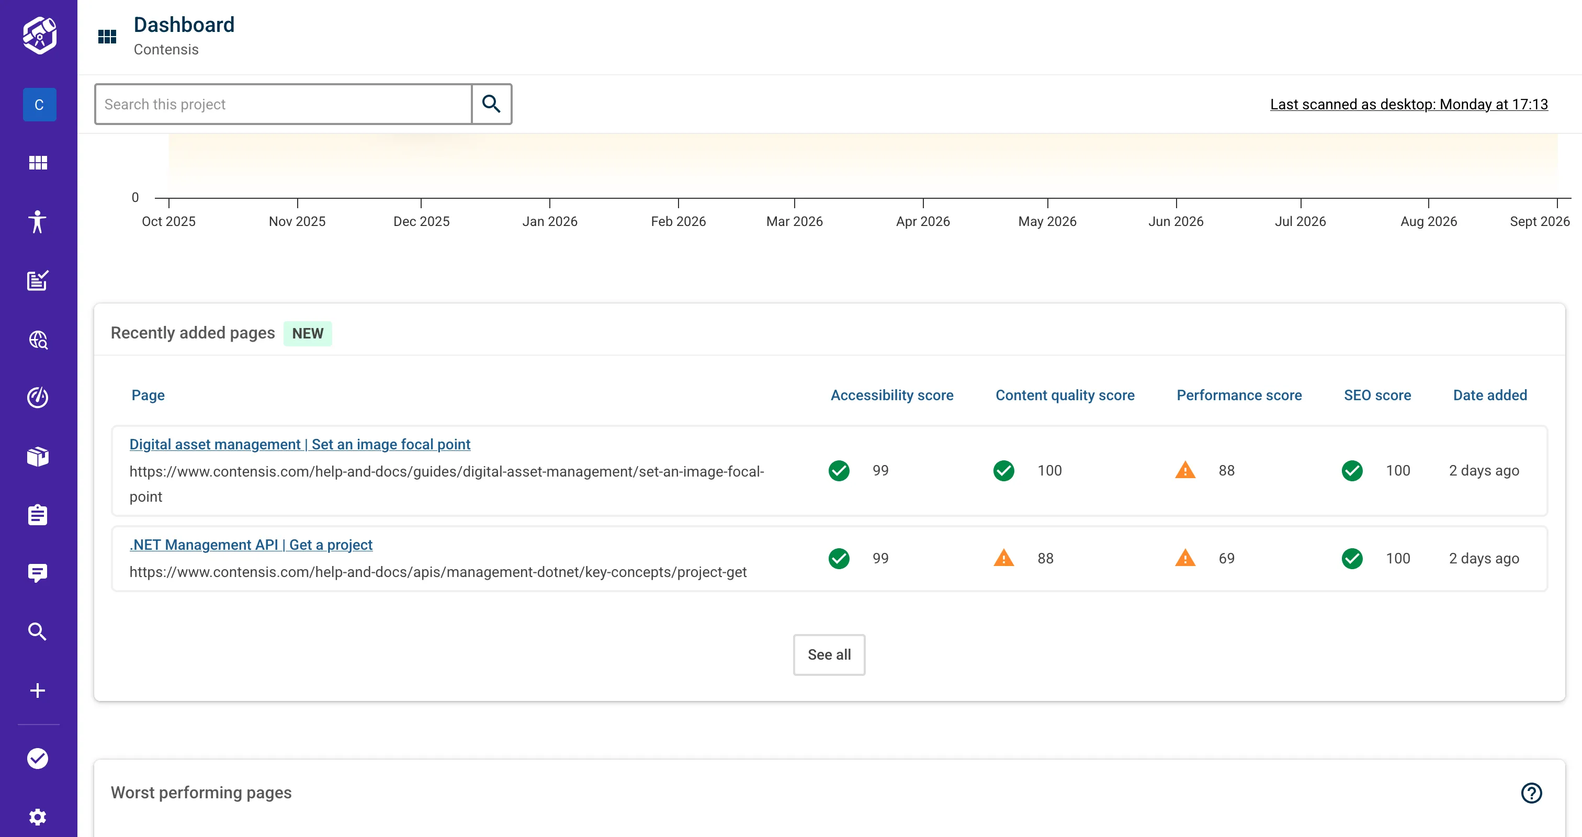Open the sidebar search magnifier icon

click(38, 631)
